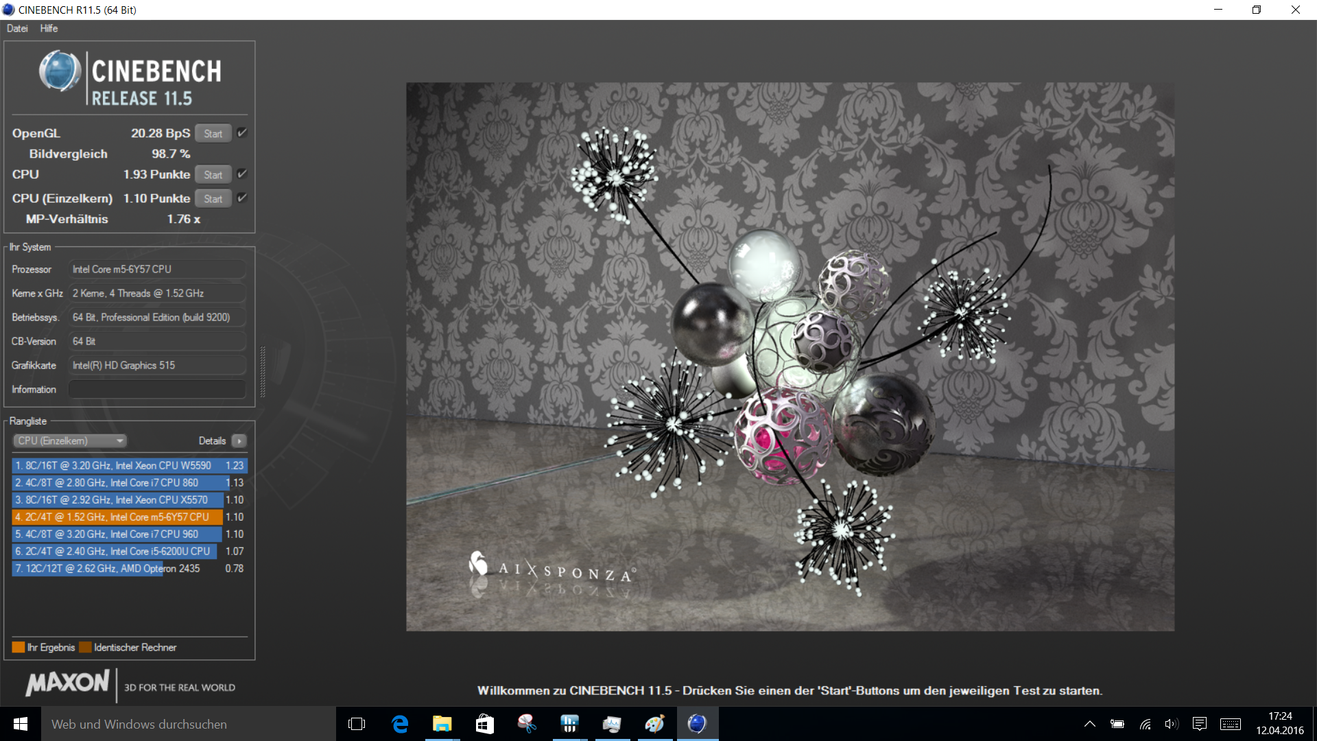Image resolution: width=1317 pixels, height=741 pixels.
Task: Toggle the CPU (Einzelkern) checkbox
Action: tap(242, 198)
